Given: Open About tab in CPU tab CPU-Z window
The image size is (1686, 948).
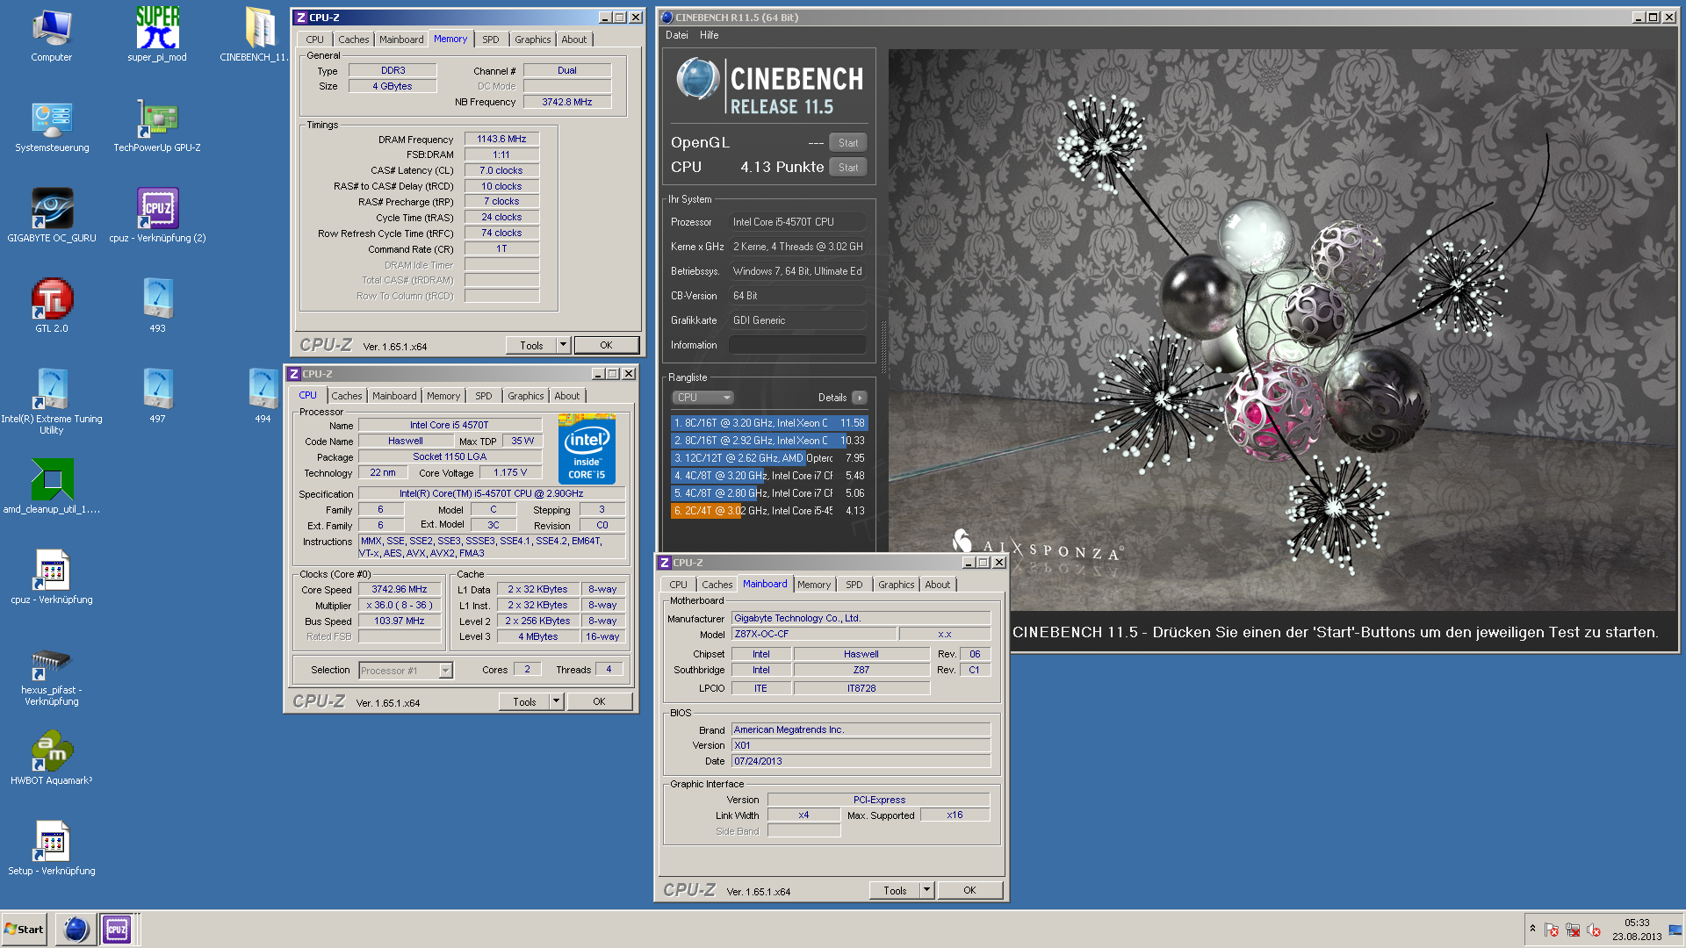Looking at the screenshot, I should [566, 396].
